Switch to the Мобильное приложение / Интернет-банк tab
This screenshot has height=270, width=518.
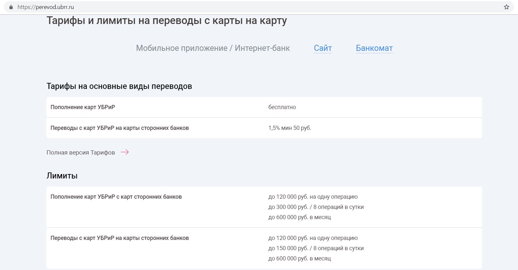(213, 48)
